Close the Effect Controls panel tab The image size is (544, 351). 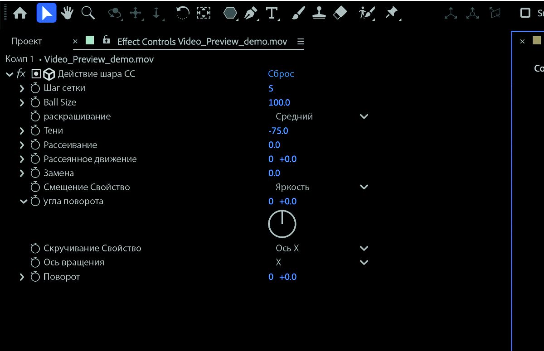coord(75,41)
